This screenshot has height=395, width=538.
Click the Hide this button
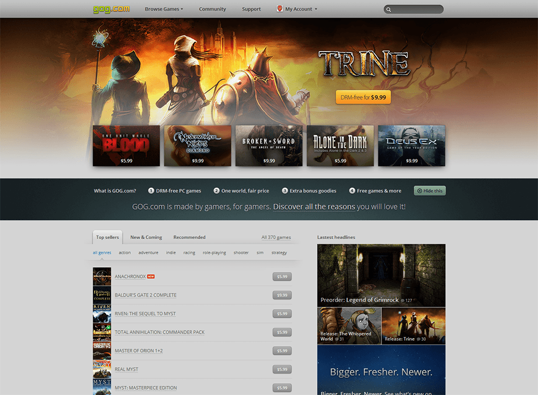[x=429, y=191]
